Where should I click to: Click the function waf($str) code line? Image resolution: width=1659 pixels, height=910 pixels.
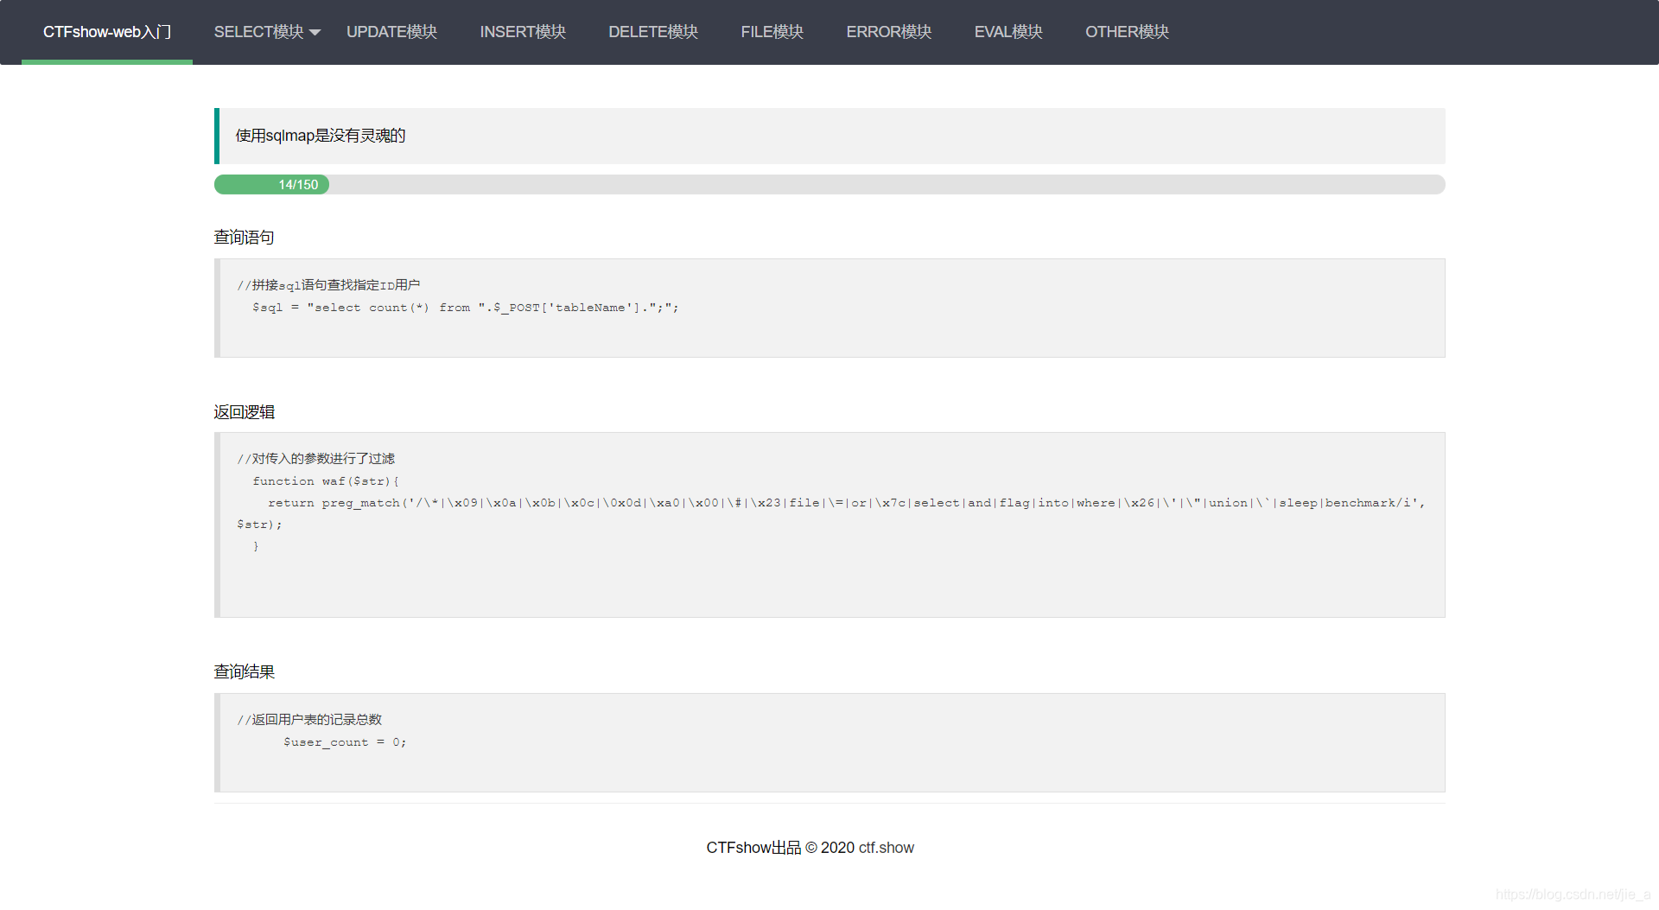click(326, 481)
